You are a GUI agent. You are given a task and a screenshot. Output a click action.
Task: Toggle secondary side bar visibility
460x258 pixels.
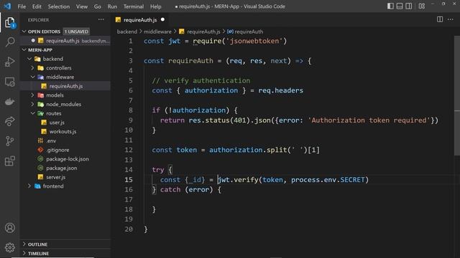tap(408, 6)
